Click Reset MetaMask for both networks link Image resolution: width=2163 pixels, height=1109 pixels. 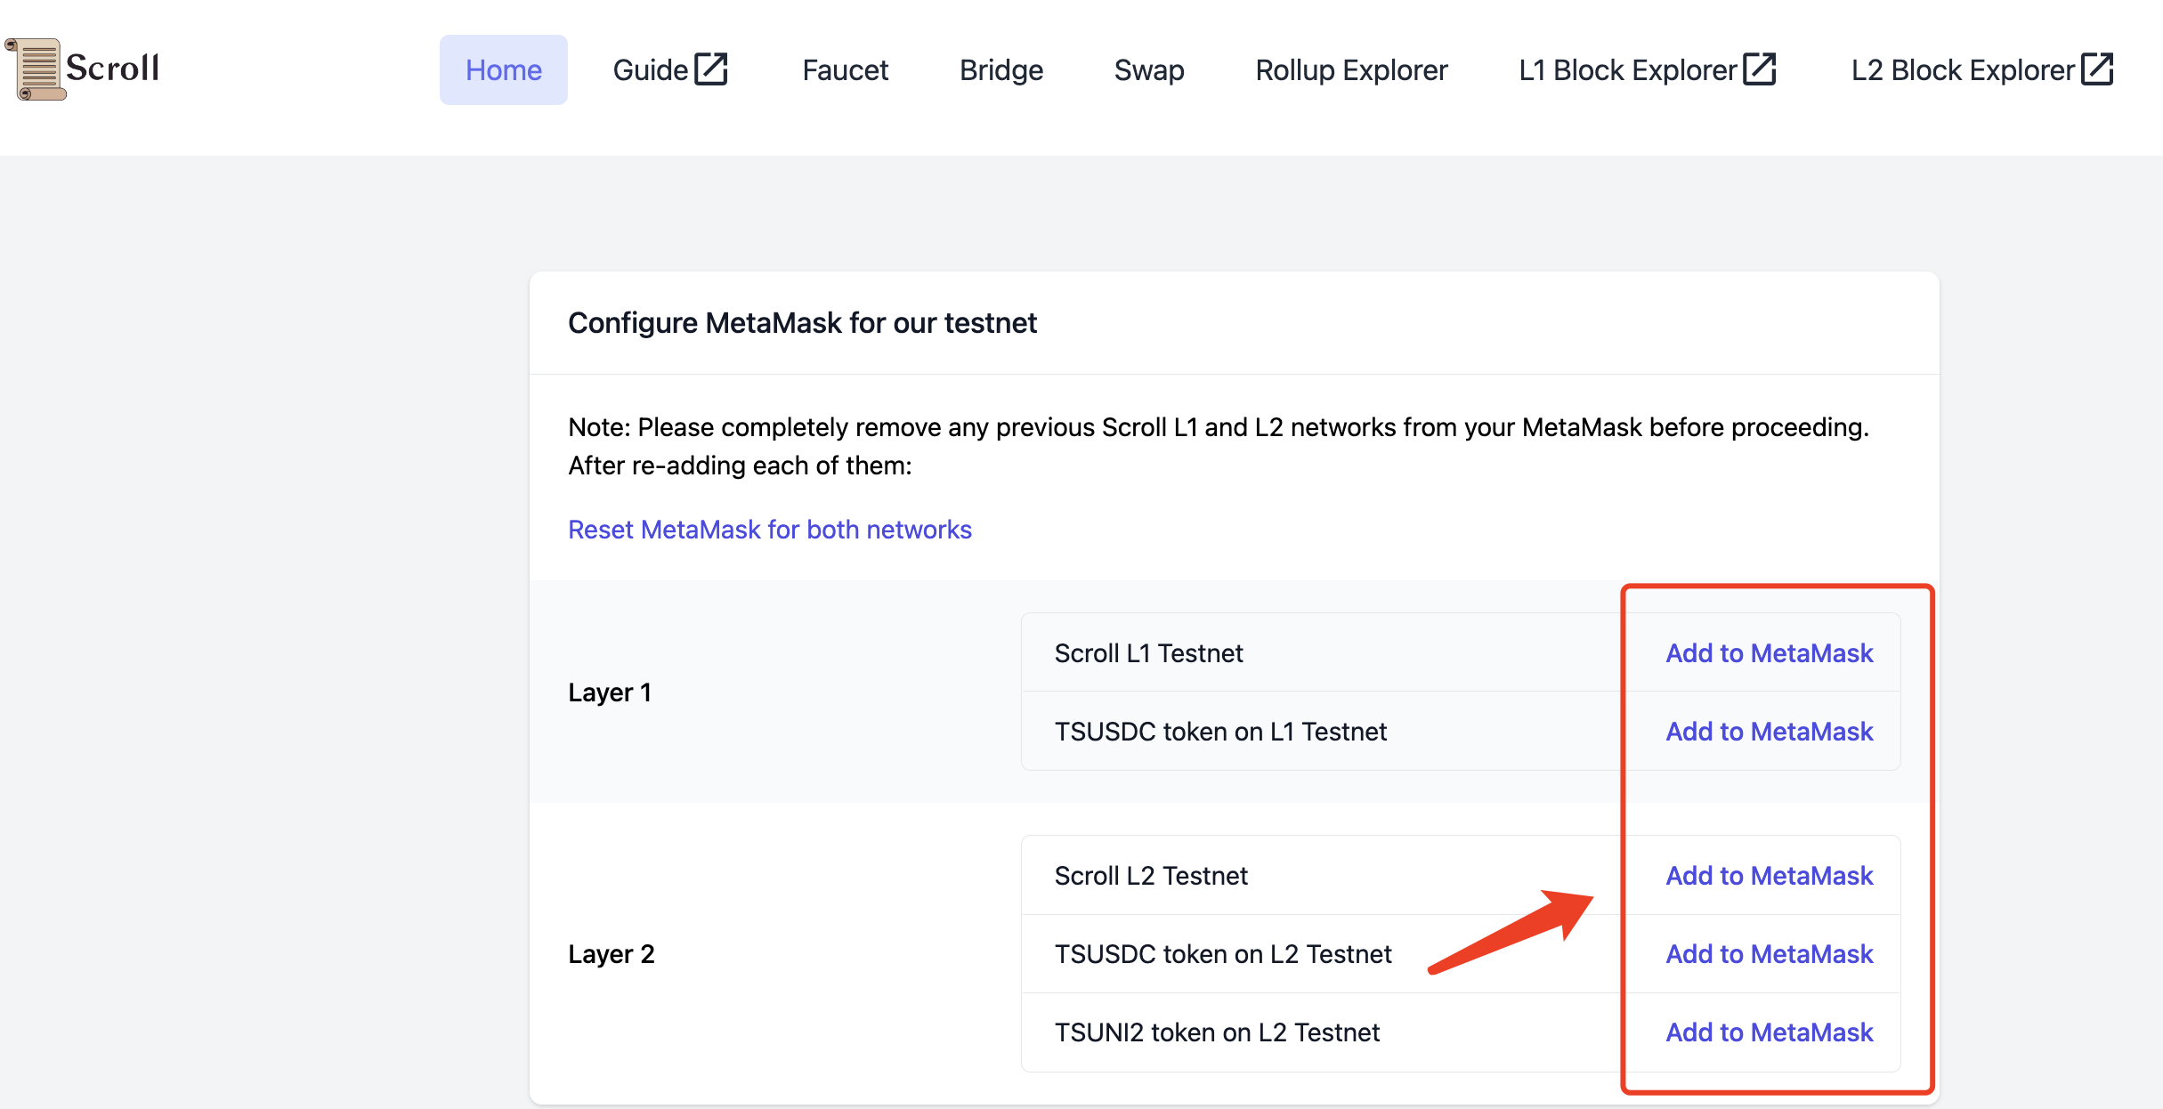point(770,530)
